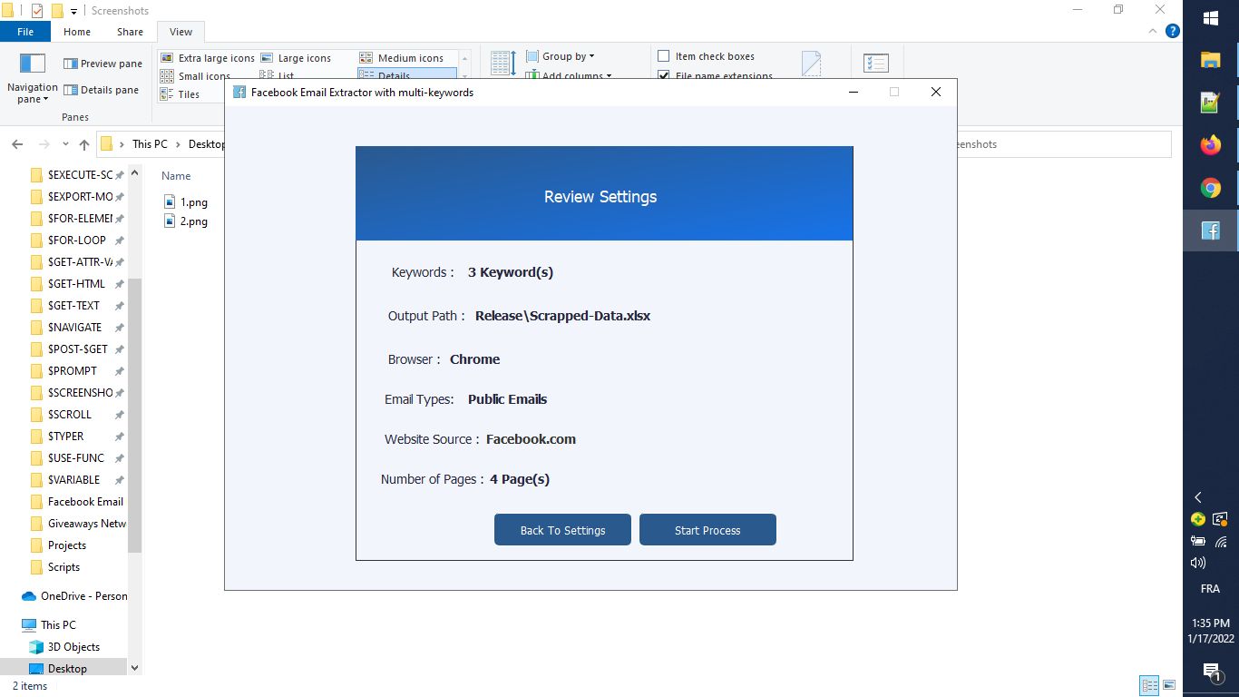The height and width of the screenshot is (697, 1239).
Task: Click sidebar scrollbar up arrow
Action: point(135,172)
